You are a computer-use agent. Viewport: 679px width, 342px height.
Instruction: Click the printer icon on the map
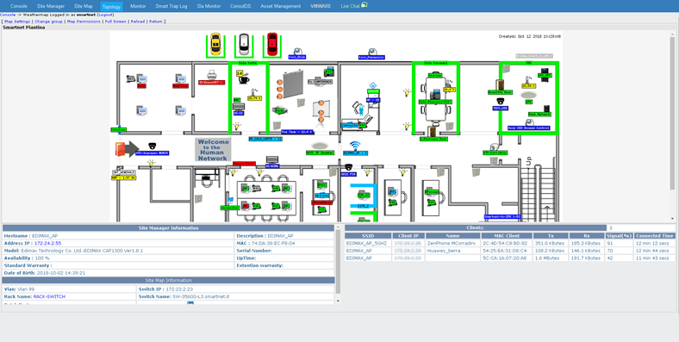click(x=212, y=74)
